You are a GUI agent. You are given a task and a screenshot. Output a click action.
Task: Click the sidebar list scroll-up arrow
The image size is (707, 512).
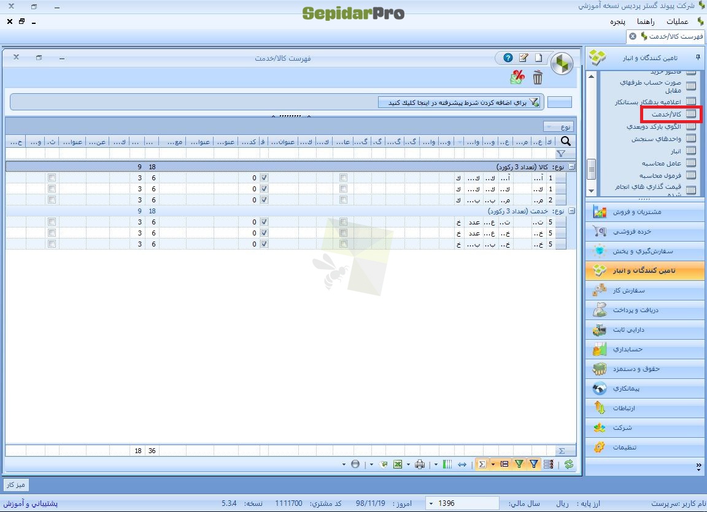(591, 76)
